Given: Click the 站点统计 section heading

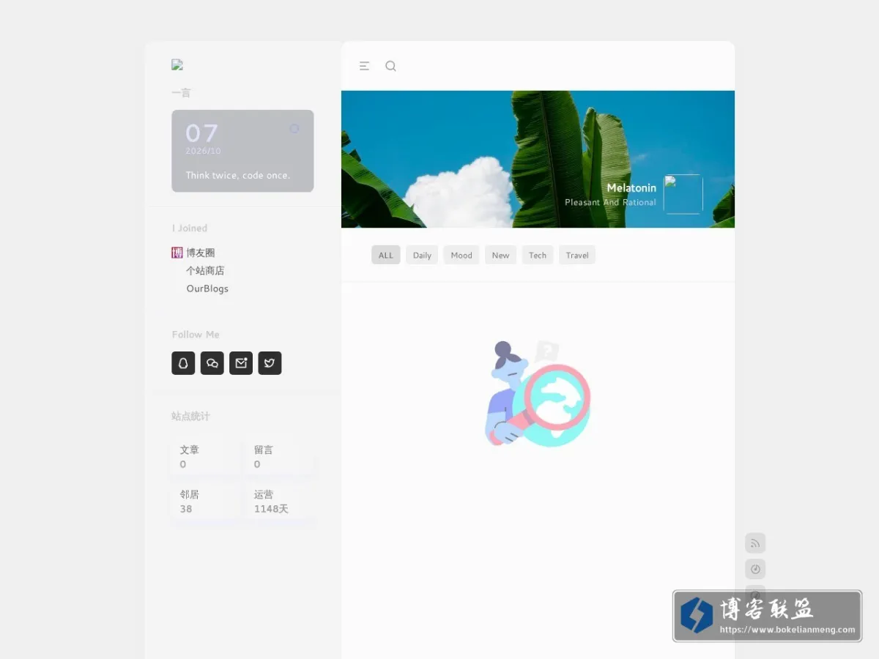Looking at the screenshot, I should click(190, 416).
